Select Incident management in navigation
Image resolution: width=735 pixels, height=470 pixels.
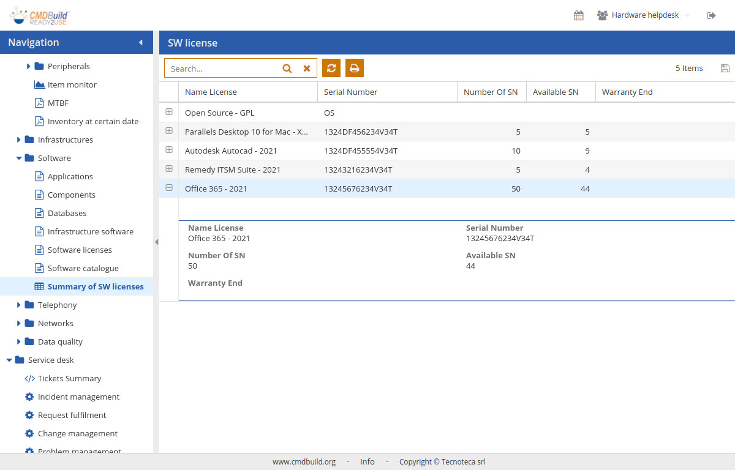pyautogui.click(x=78, y=397)
